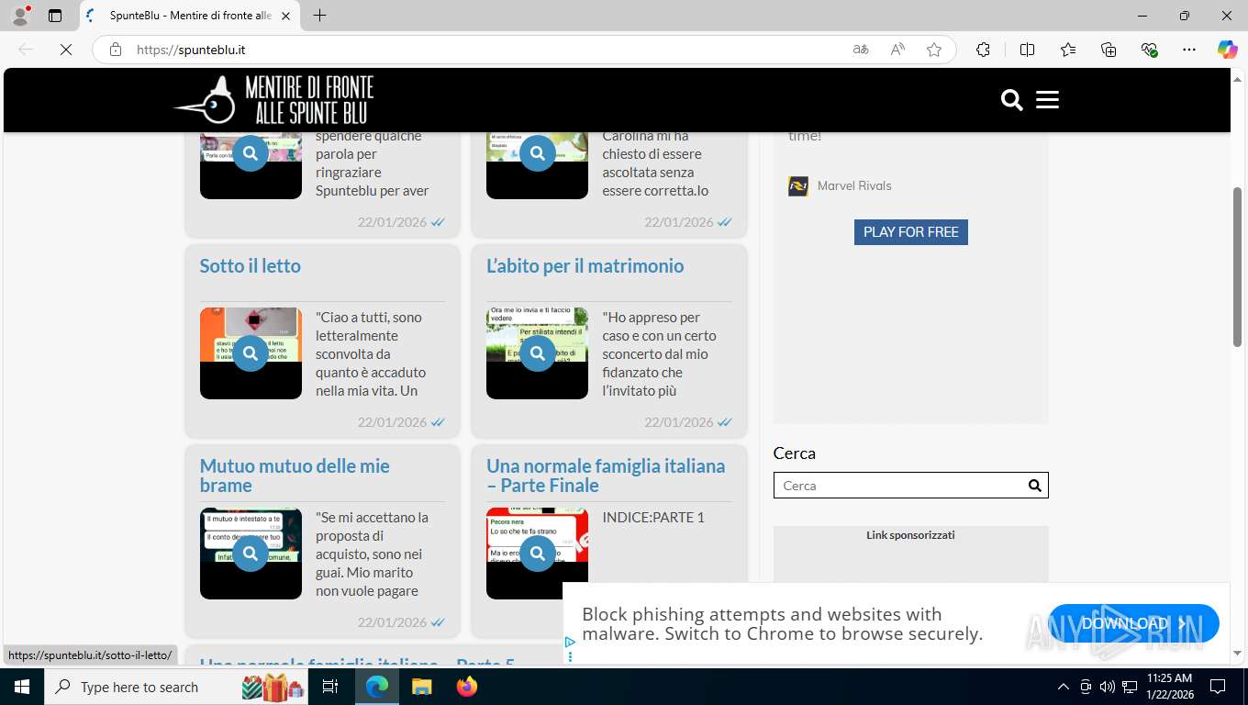The image size is (1248, 705).
Task: Click the Cerca search text field
Action: 897,486
